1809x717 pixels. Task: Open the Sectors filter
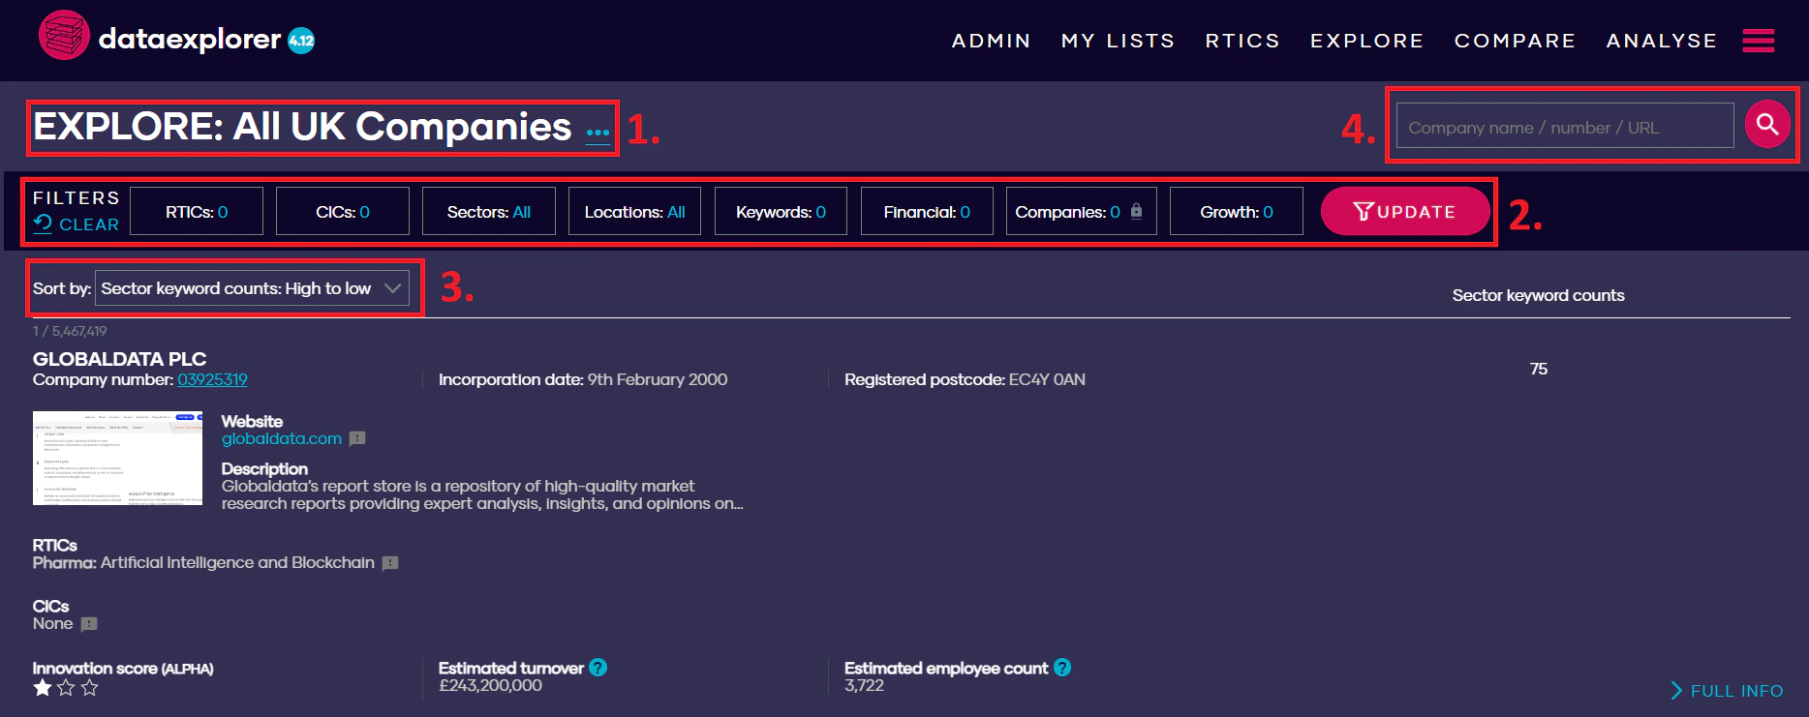click(x=489, y=211)
